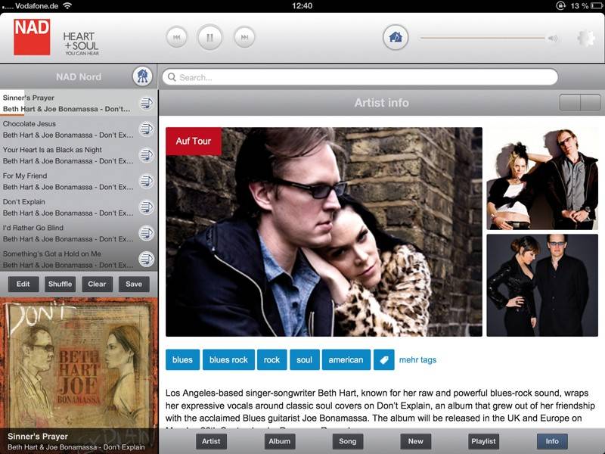Adjust the volume slider
Viewport: 605px width, 454px height.
click(x=482, y=39)
